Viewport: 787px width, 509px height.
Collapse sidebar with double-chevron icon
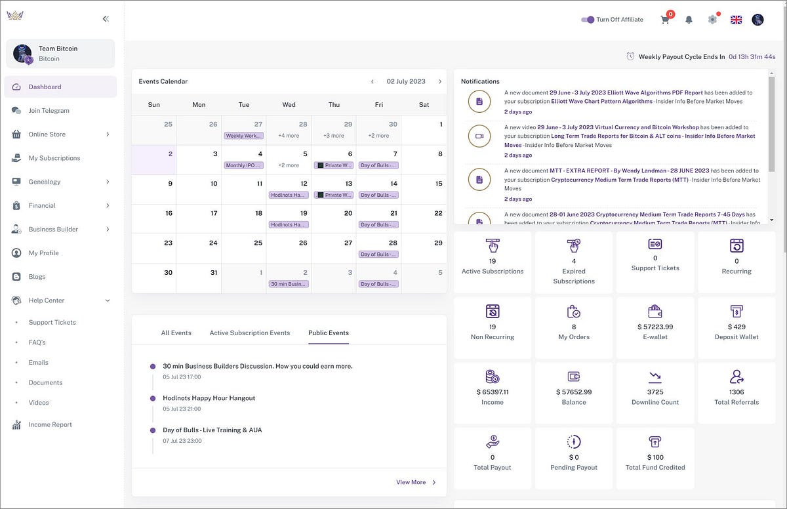106,19
